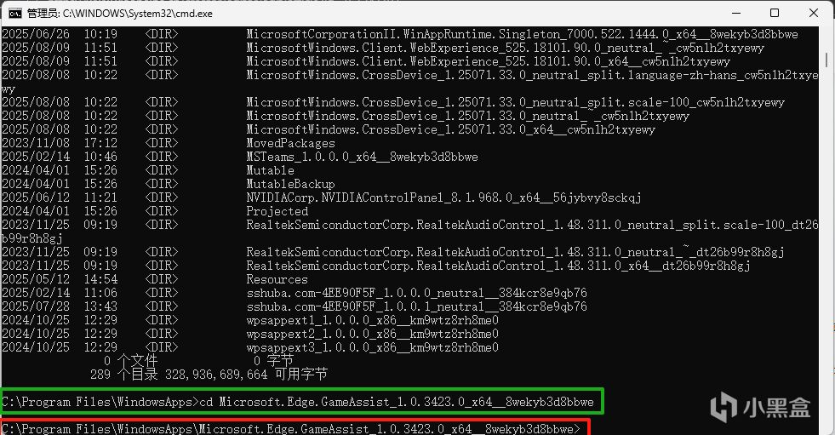Click the timestamp 2025/06/12 11:21
835x435 pixels.
click(x=60, y=198)
